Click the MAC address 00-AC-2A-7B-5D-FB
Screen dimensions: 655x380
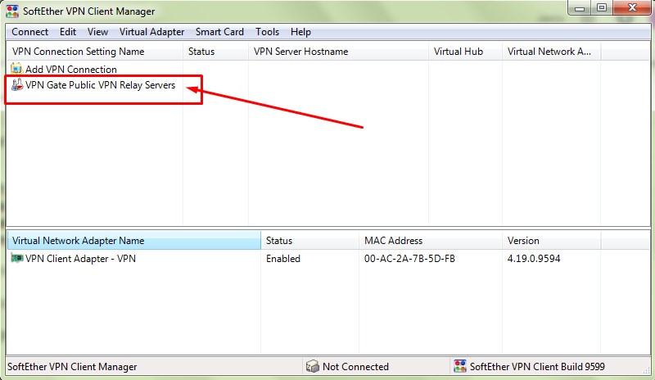coord(409,258)
